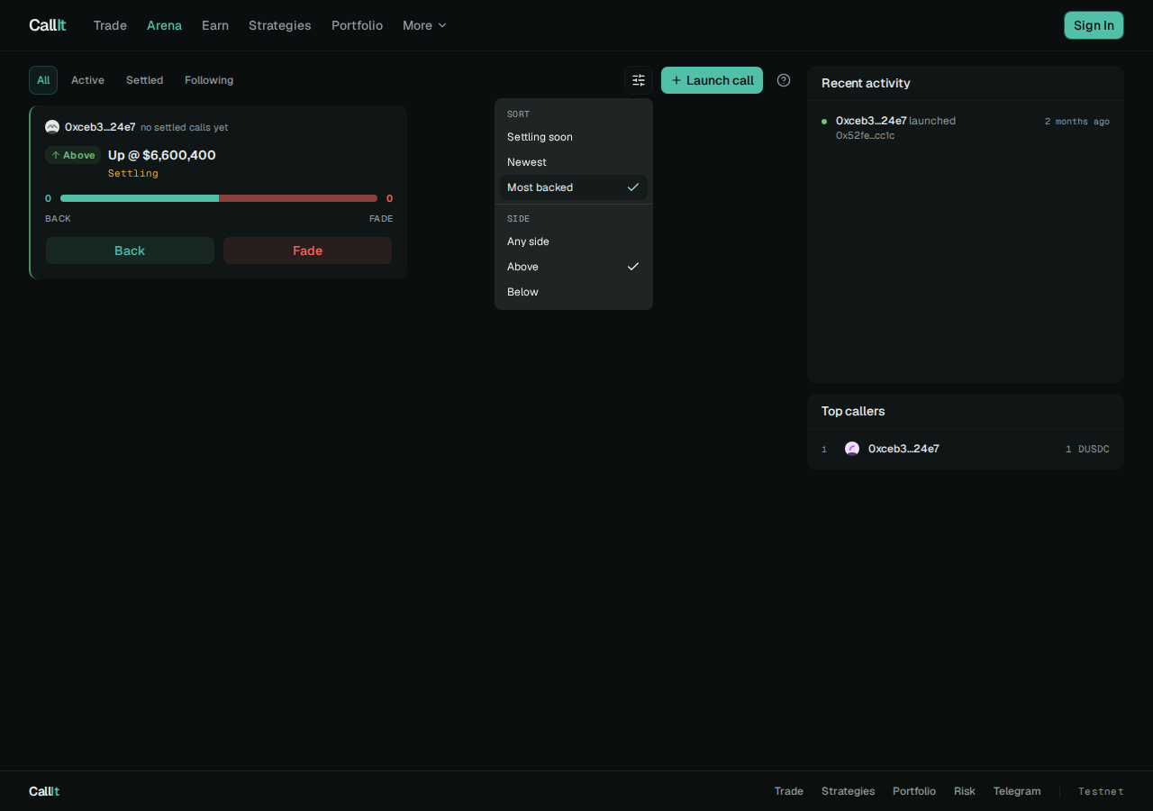Click the Testnet label in the footer
Image resolution: width=1153 pixels, height=811 pixels.
click(1101, 791)
